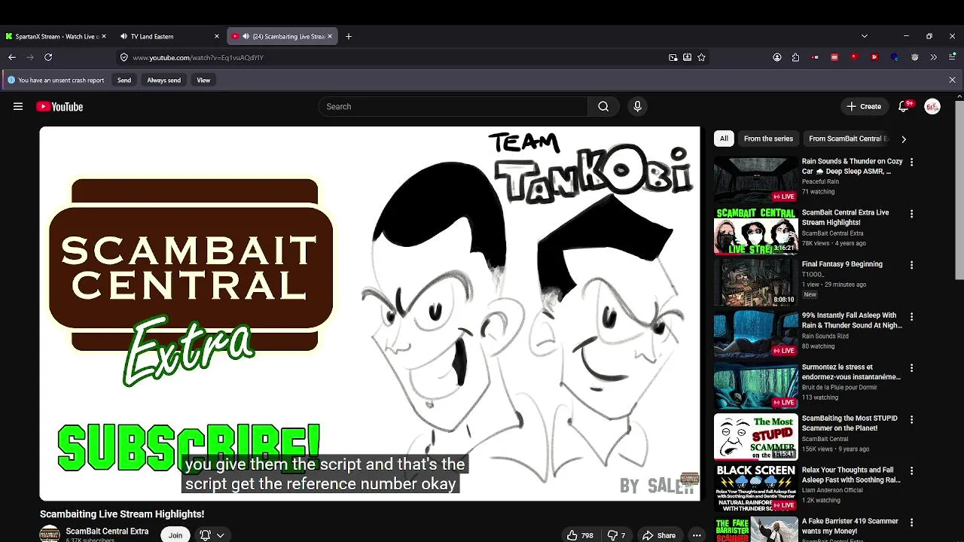964x542 pixels.
Task: Go to the YouTube home logo
Action: coord(59,107)
